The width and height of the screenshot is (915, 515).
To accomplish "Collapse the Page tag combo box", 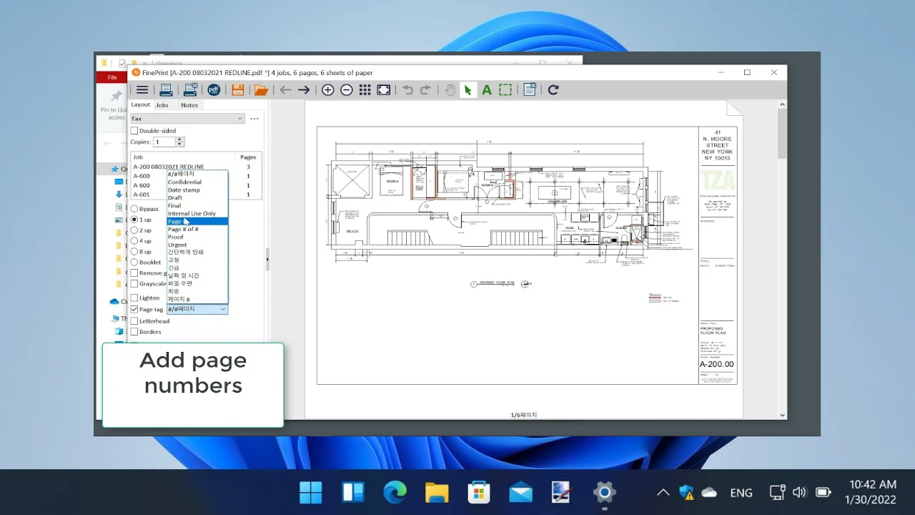I will pos(223,310).
